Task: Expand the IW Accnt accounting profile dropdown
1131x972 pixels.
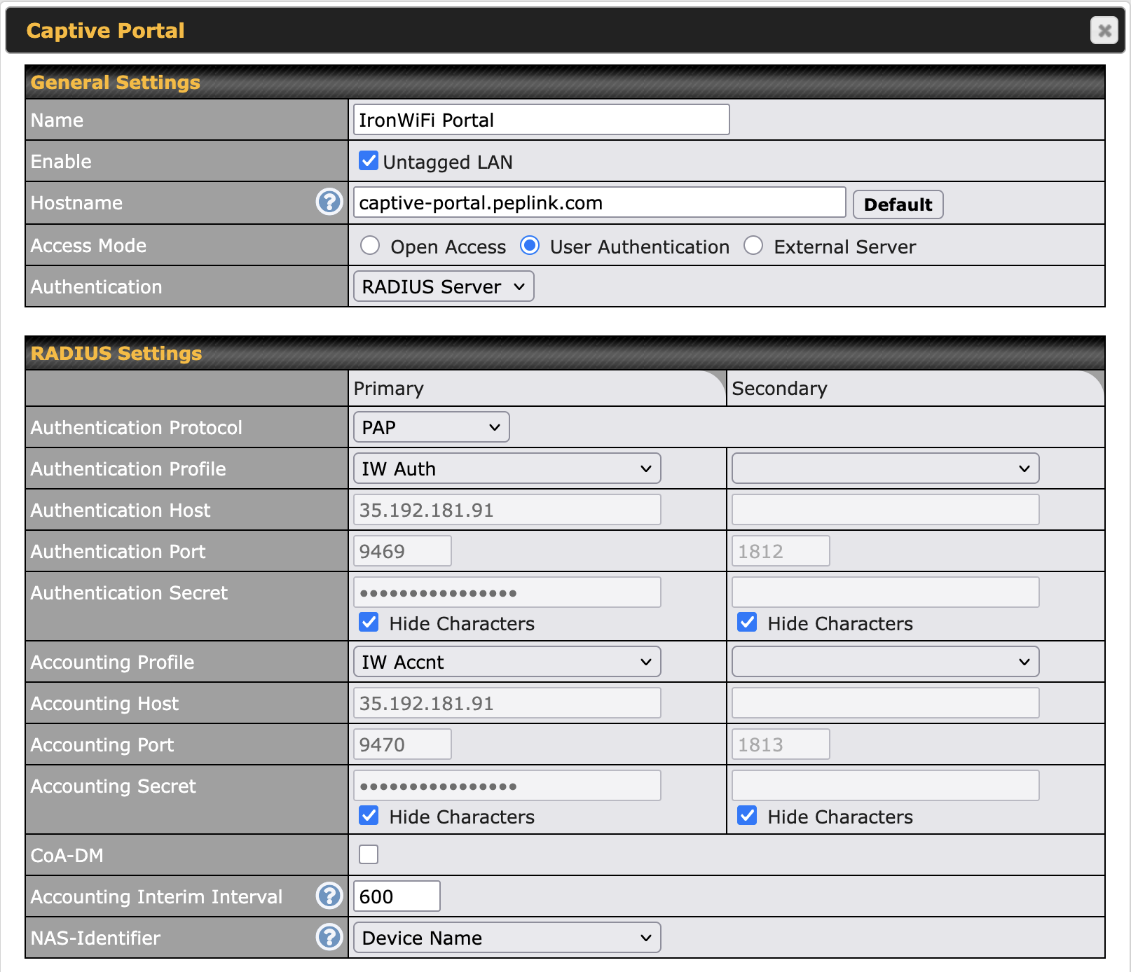Action: 507,662
